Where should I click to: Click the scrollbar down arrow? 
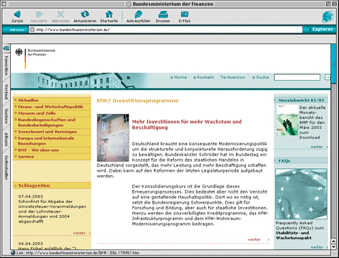point(334,246)
